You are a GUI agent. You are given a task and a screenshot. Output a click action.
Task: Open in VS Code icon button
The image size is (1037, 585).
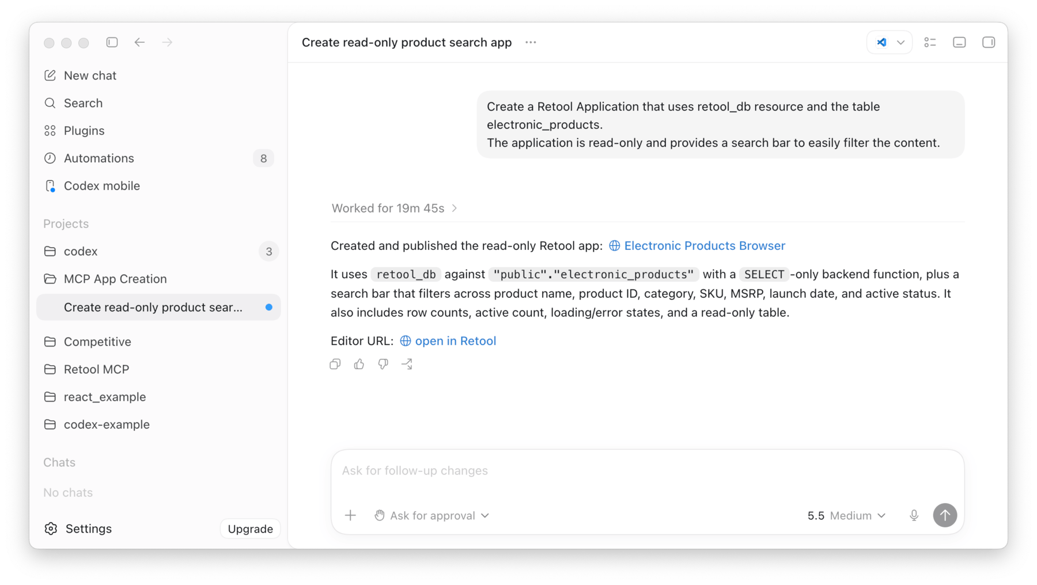click(881, 42)
